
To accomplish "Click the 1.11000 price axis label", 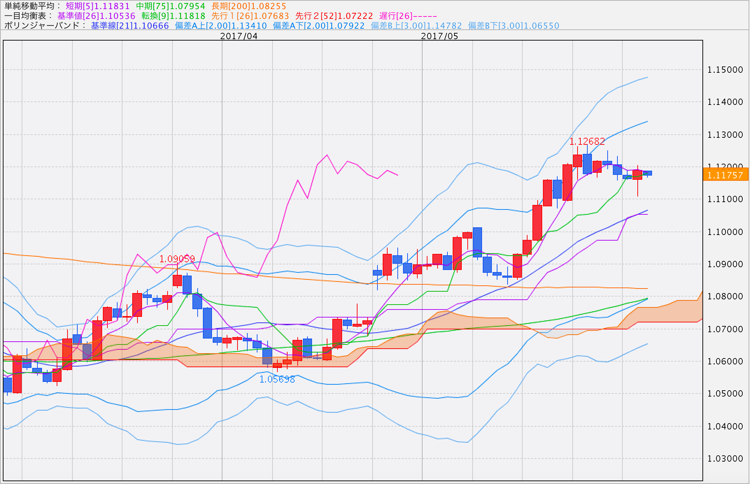I will click(x=725, y=199).
